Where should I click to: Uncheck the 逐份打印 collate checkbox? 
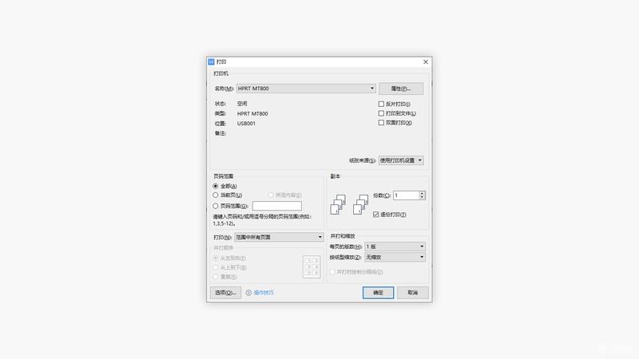375,215
